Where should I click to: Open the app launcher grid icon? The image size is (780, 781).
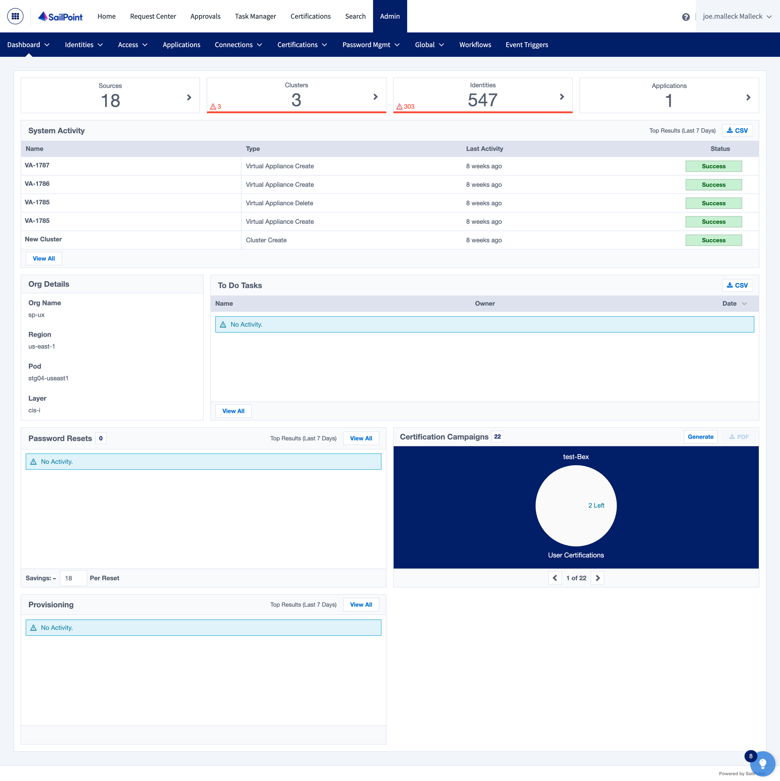pyautogui.click(x=15, y=16)
